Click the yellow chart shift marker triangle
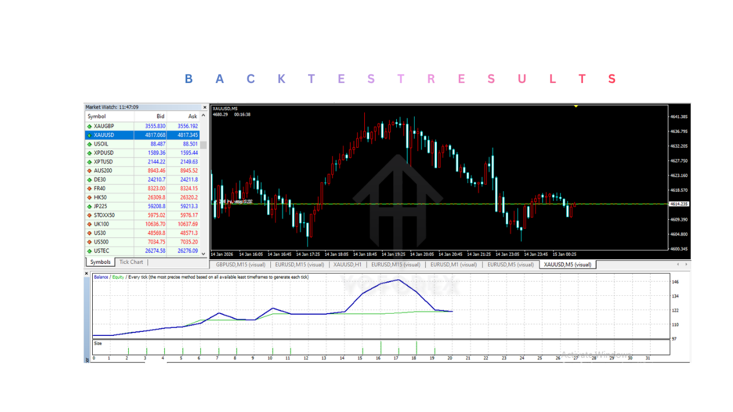 (x=576, y=106)
